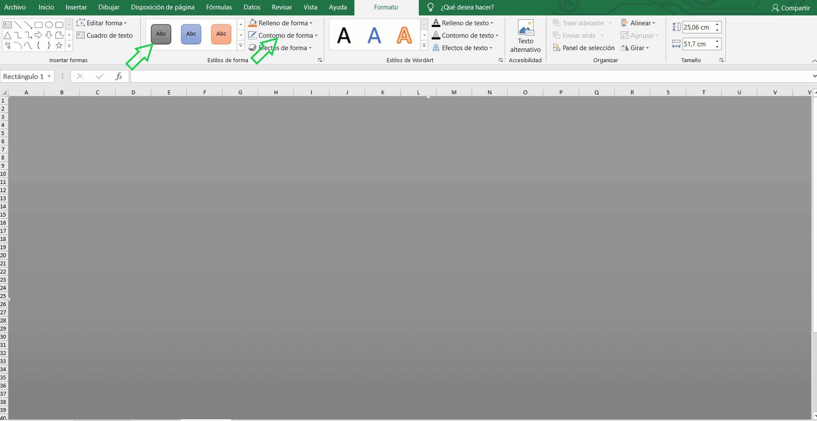Expand the full shapes gallery list

69,46
